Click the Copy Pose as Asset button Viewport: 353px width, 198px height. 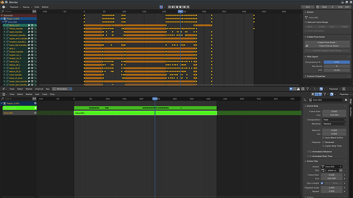click(x=328, y=46)
